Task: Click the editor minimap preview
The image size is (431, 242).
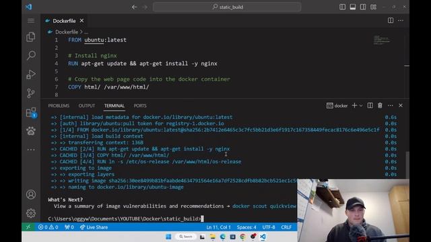Action: (x=382, y=40)
